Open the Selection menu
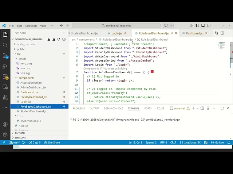 click(x=31, y=26)
